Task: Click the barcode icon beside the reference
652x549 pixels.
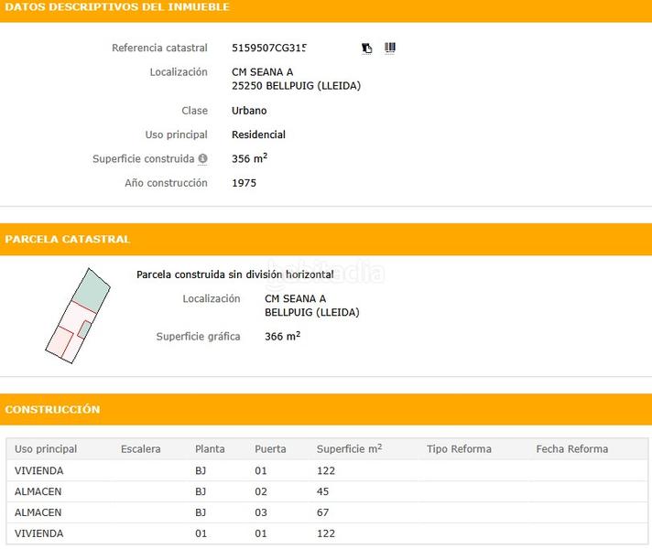Action: [390, 48]
